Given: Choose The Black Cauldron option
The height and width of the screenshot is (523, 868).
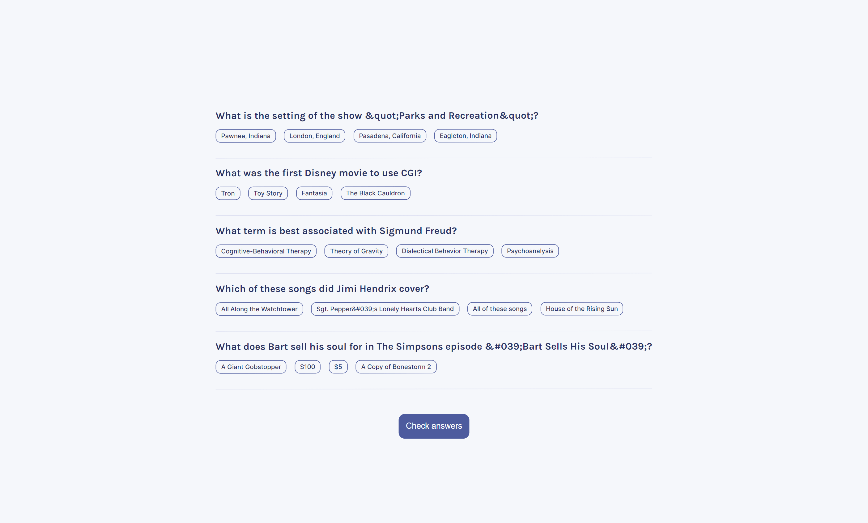Looking at the screenshot, I should click(375, 193).
